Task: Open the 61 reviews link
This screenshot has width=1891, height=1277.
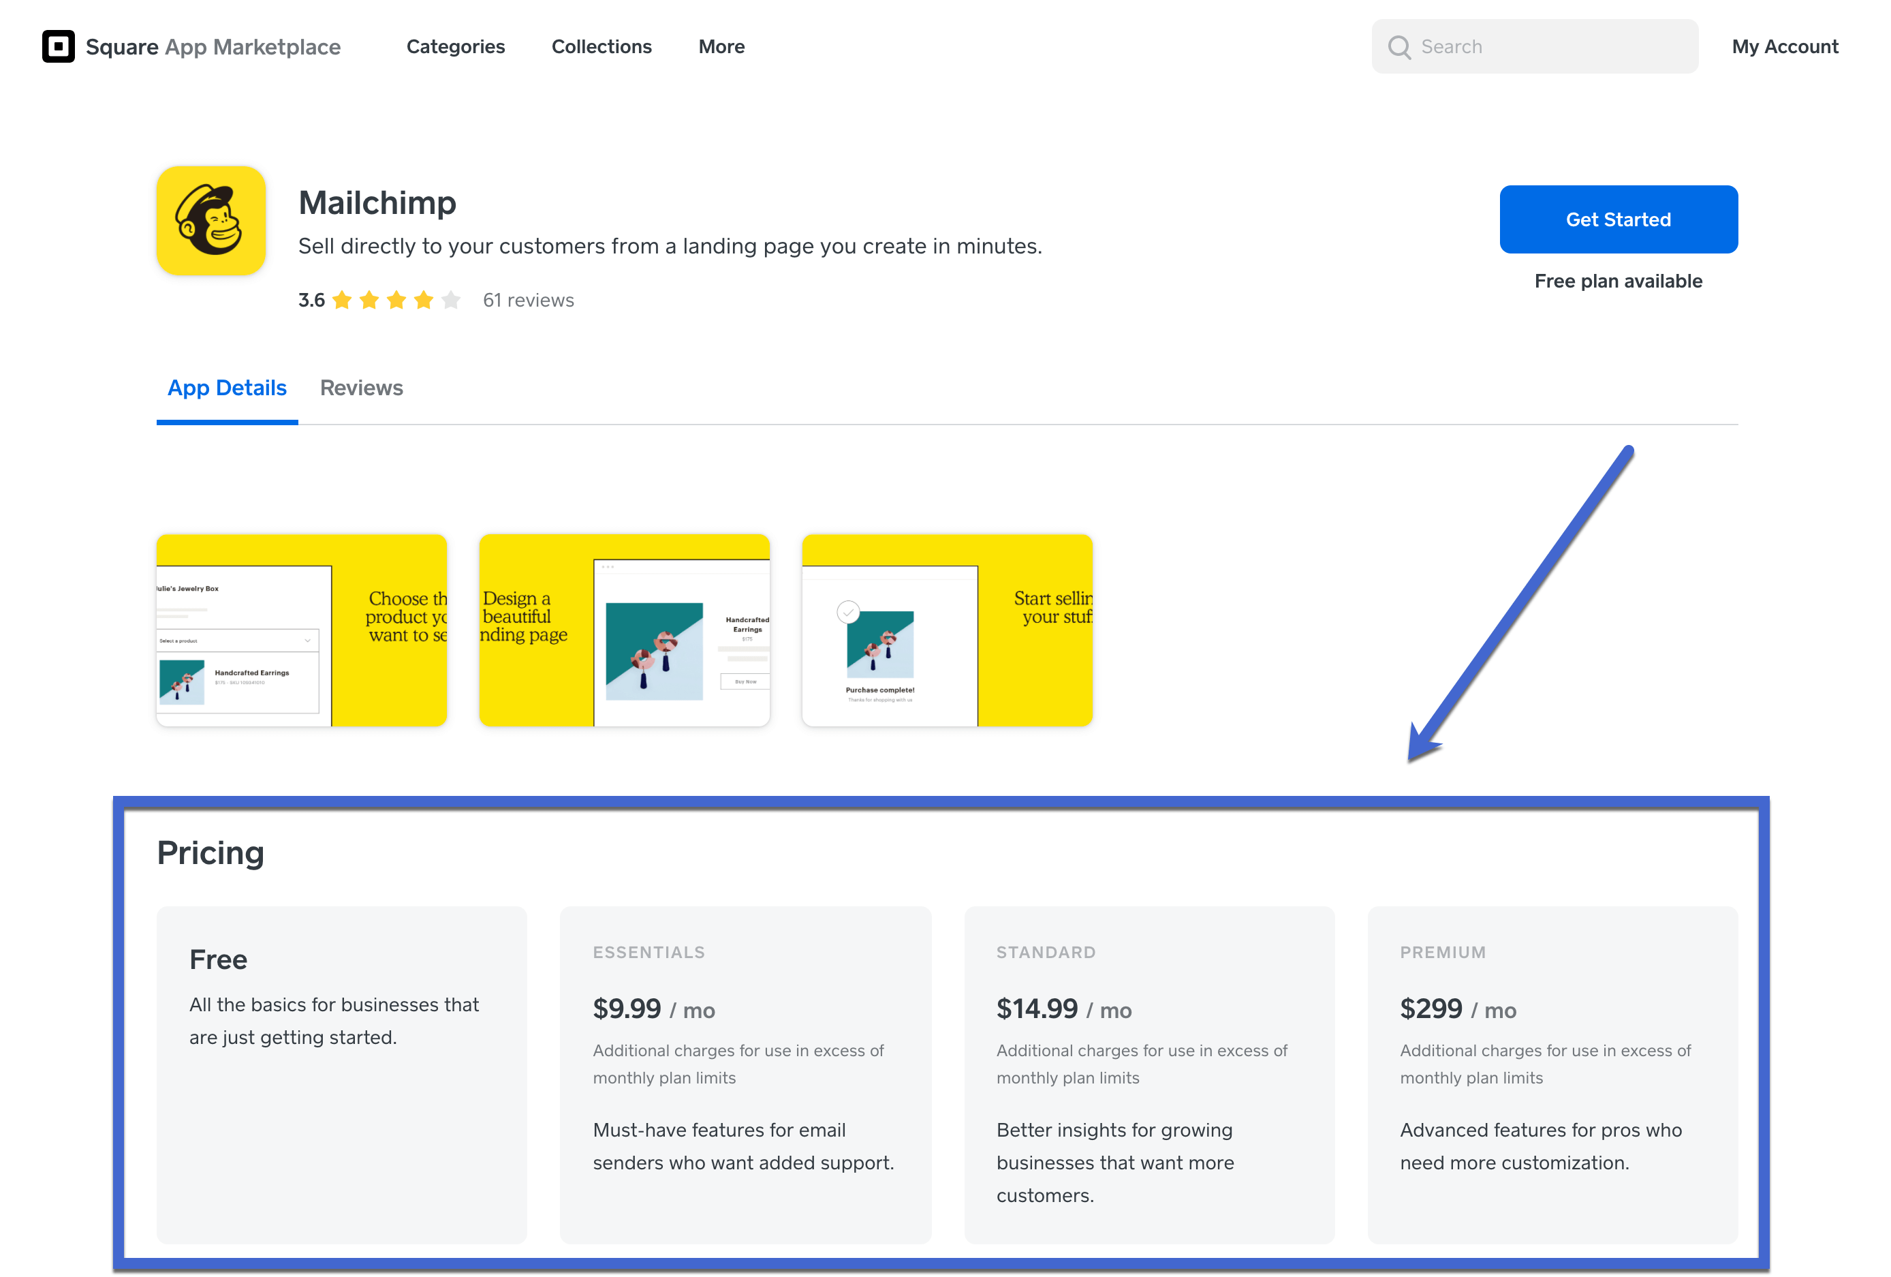Action: pyautogui.click(x=528, y=301)
